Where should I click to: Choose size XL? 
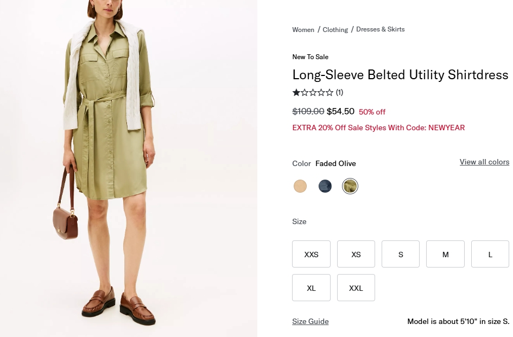coord(311,288)
